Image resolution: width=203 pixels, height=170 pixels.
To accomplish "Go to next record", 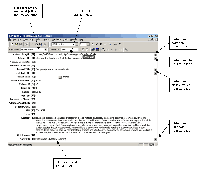I will (x=116, y=50).
